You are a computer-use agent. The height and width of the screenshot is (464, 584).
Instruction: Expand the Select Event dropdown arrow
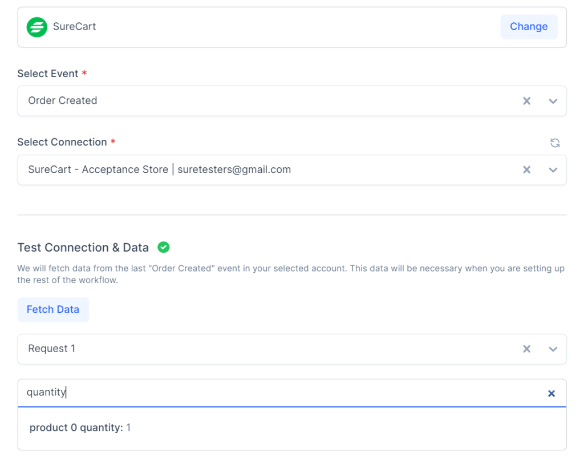(553, 101)
